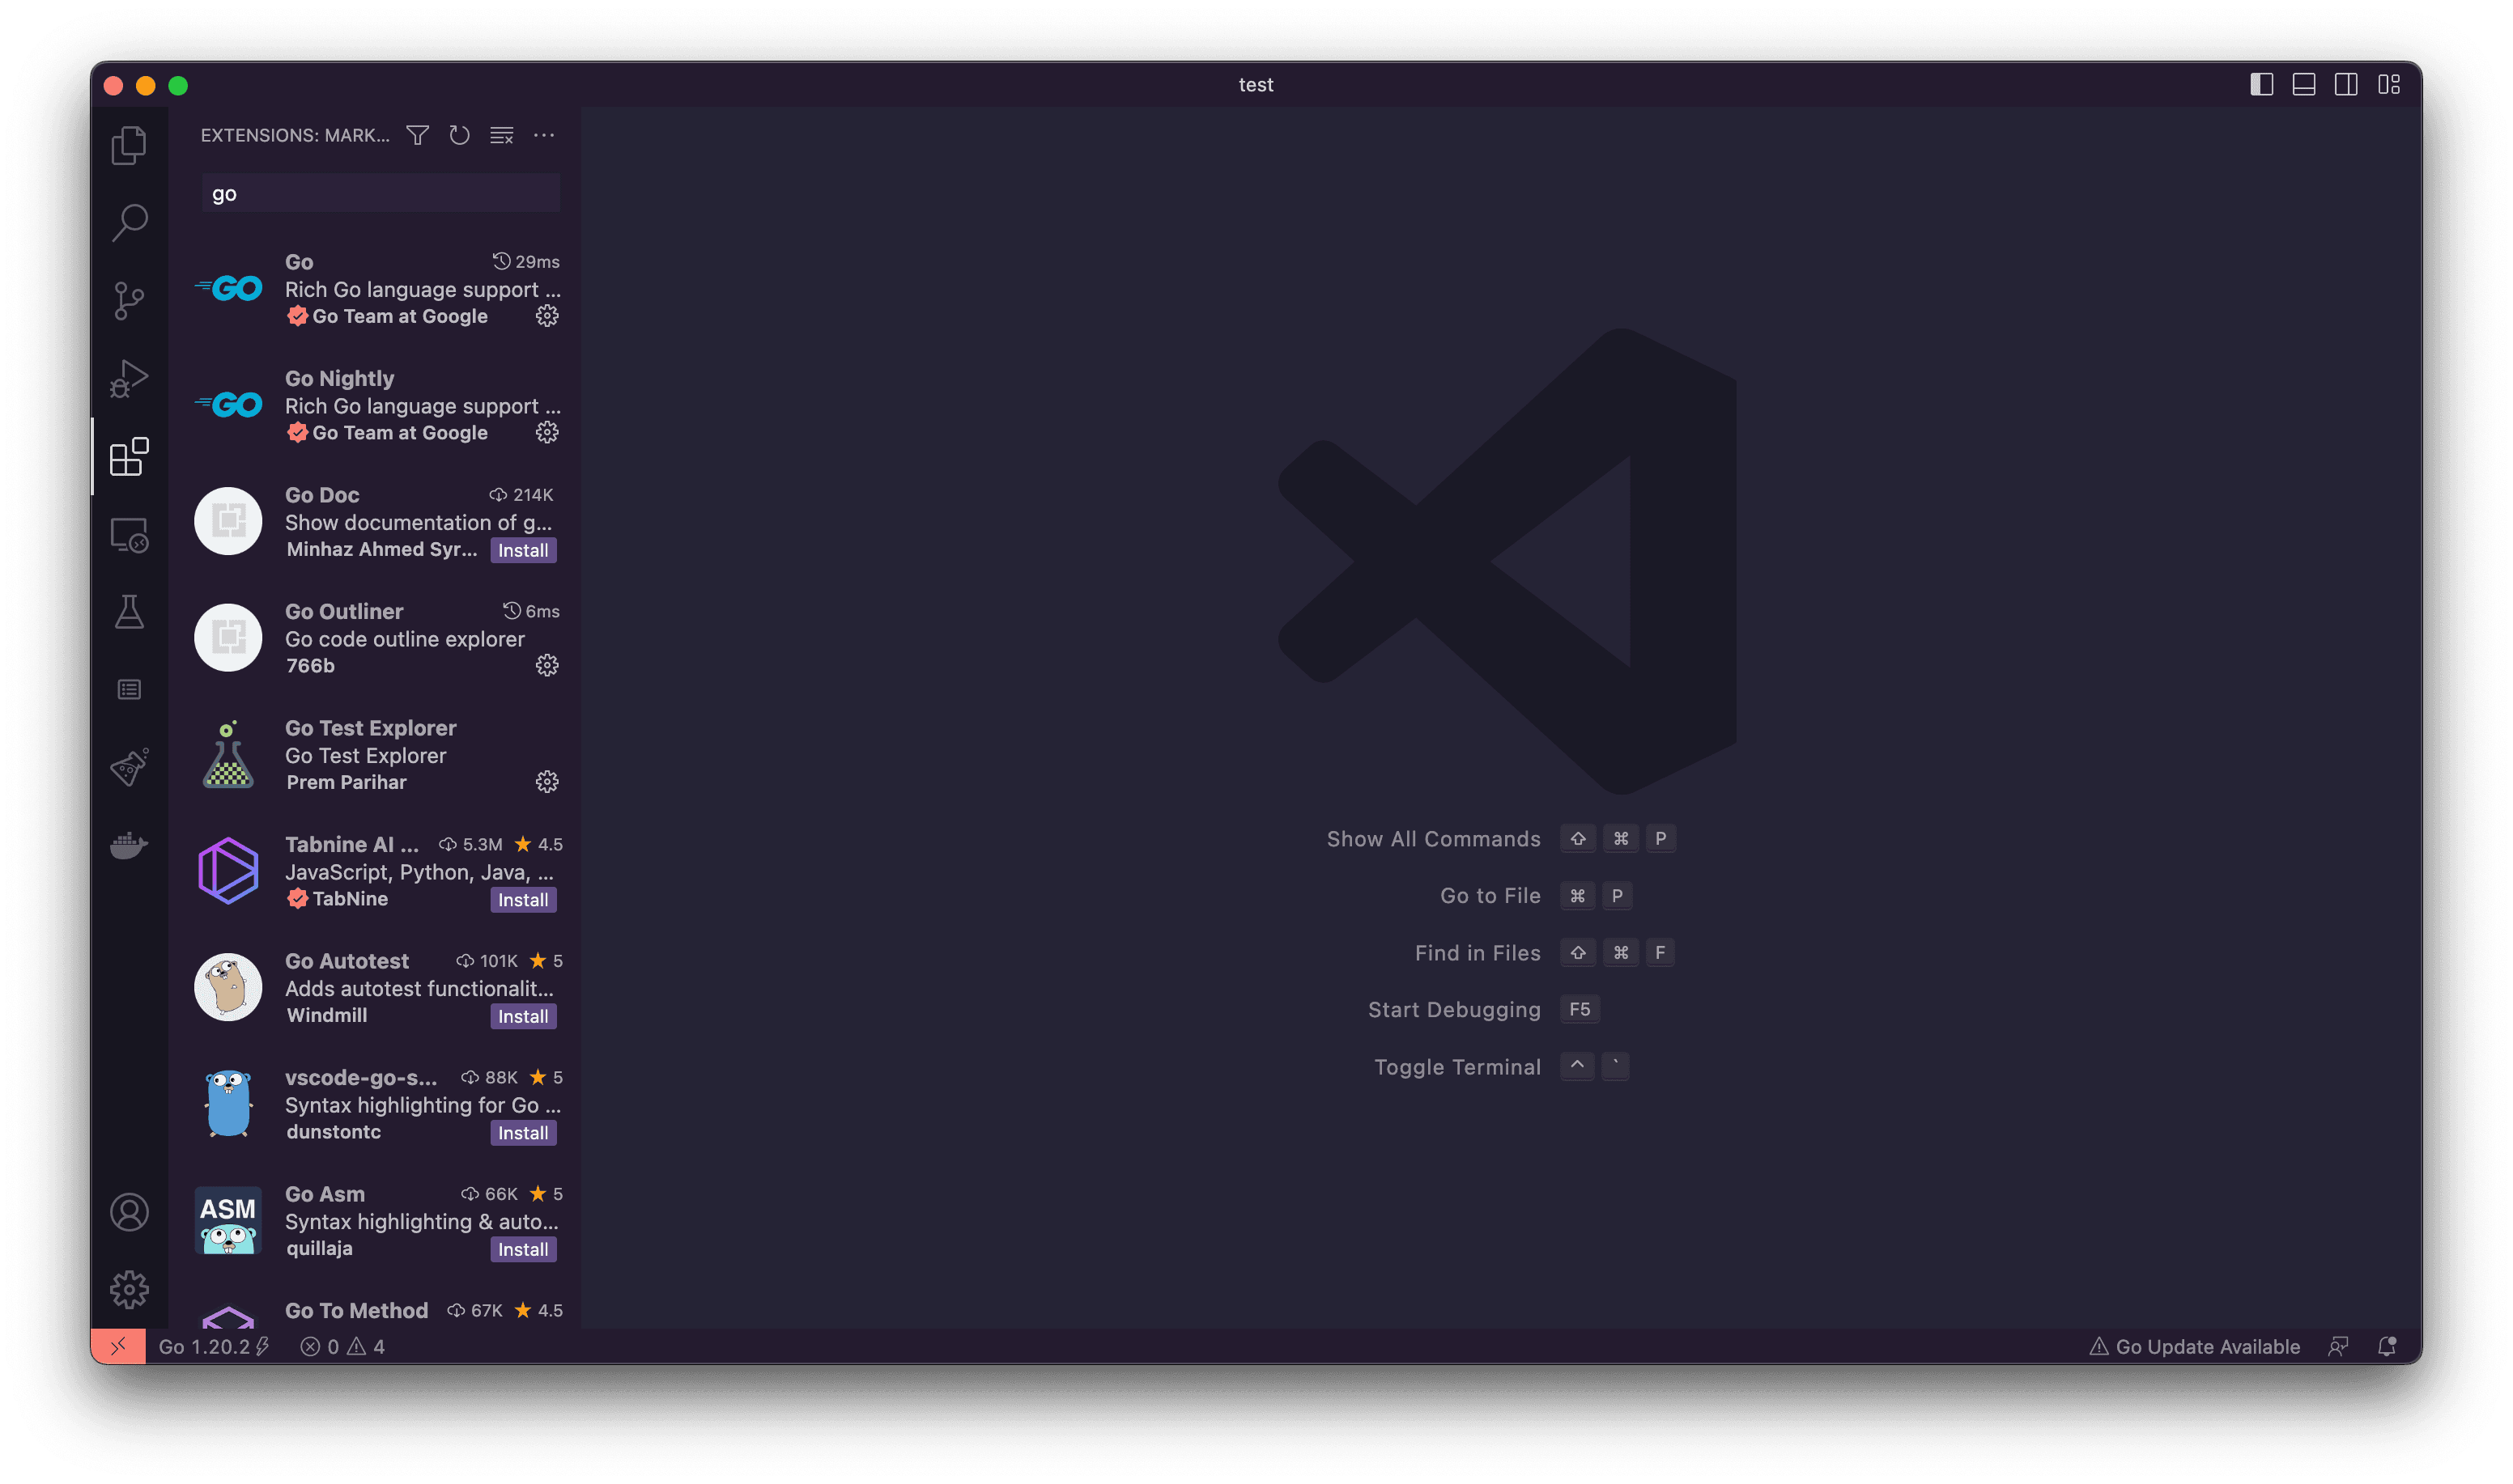2513x1484 pixels.
Task: Open Run and Debug view
Action: coord(129,379)
